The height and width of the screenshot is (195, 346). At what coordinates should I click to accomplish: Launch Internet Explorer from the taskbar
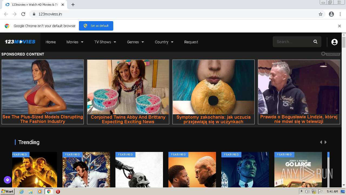click(22, 191)
